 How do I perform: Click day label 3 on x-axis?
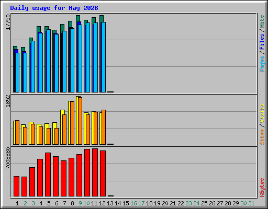click(33, 203)
